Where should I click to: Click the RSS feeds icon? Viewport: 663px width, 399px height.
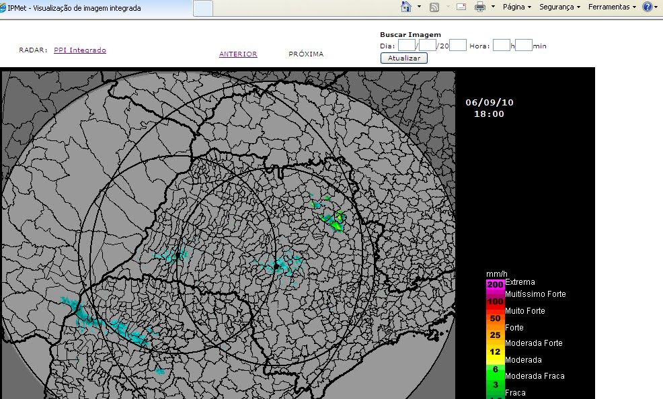point(434,7)
